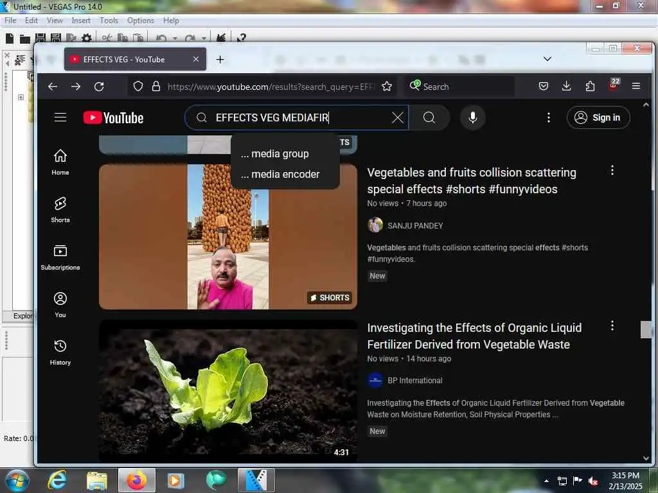Click Open folder icon in VEGAS toolbar

25,39
